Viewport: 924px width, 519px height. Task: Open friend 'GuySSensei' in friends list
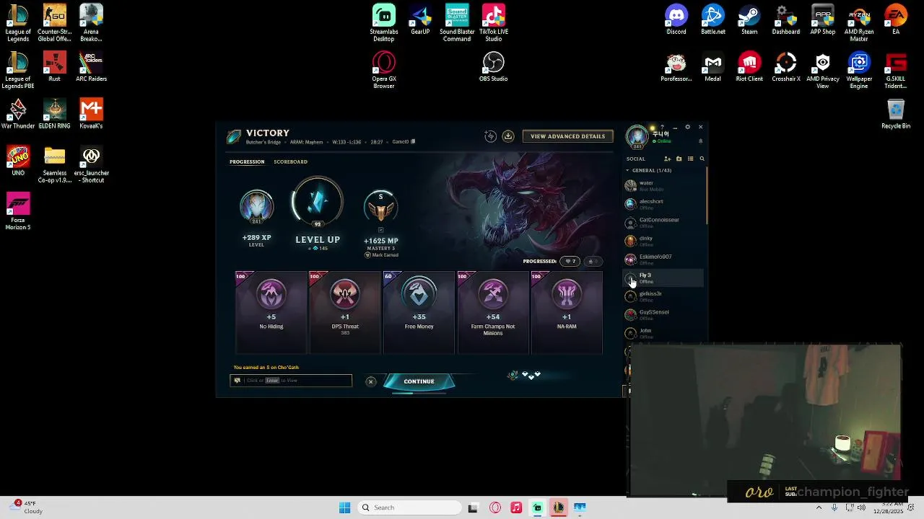tap(663, 315)
